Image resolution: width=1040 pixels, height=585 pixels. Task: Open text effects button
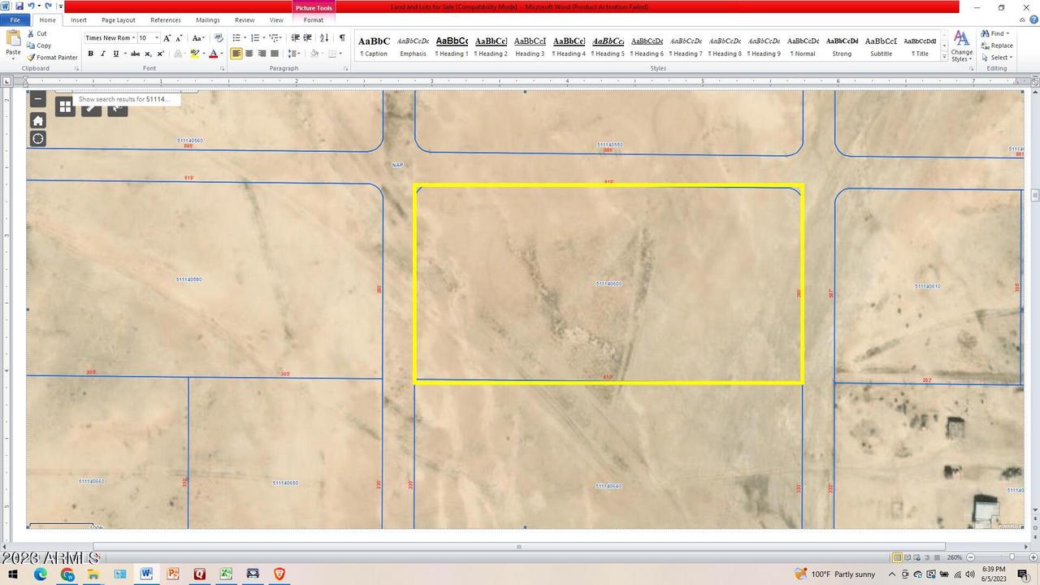[x=178, y=54]
